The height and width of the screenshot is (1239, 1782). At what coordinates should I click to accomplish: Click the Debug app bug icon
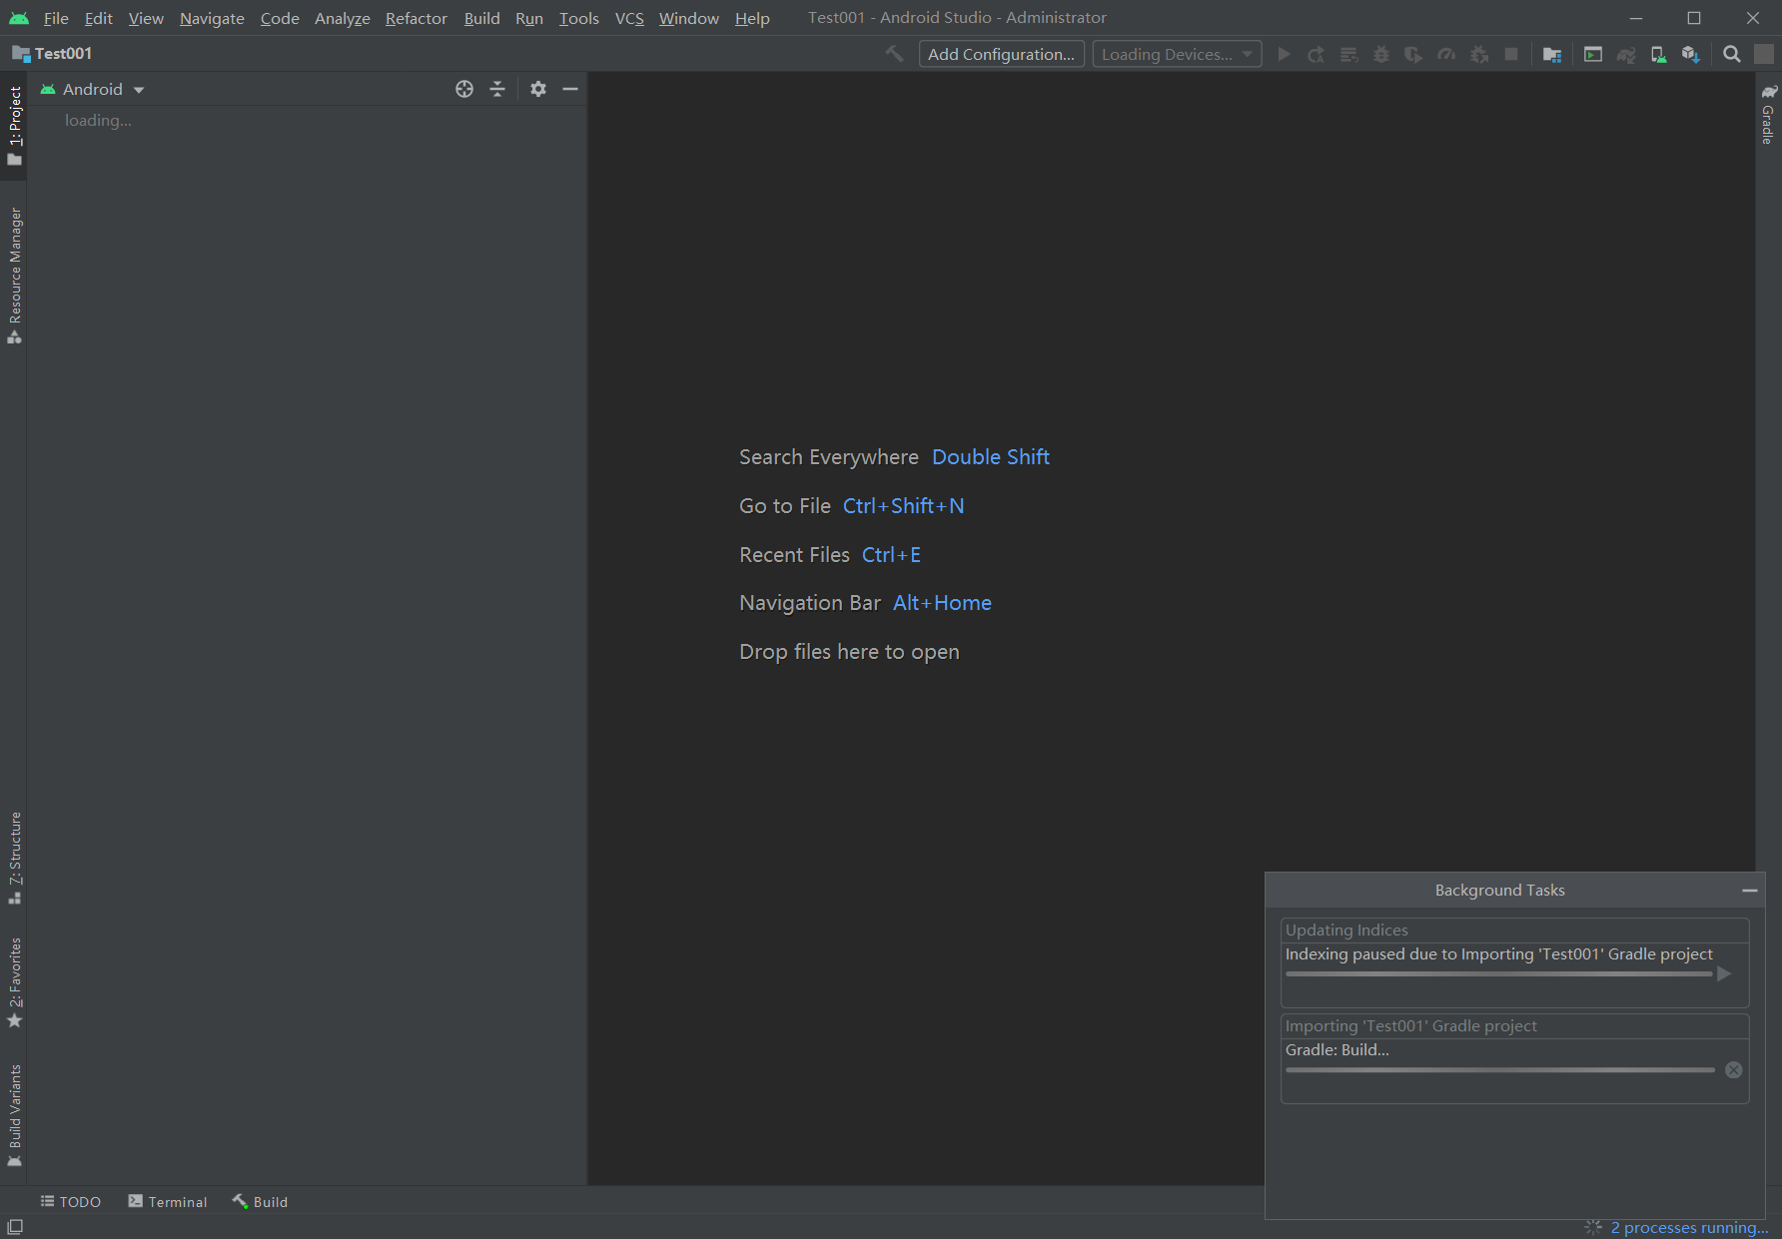coord(1381,54)
